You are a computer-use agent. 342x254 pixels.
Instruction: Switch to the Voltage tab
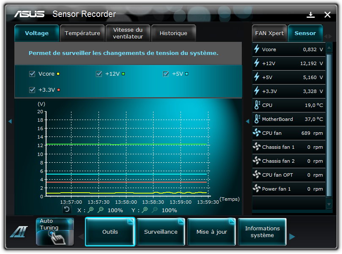tap(37, 33)
